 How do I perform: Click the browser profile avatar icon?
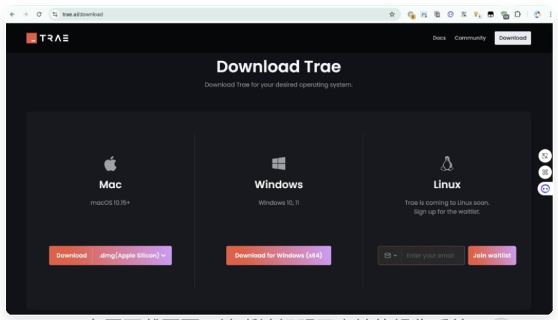pos(537,14)
